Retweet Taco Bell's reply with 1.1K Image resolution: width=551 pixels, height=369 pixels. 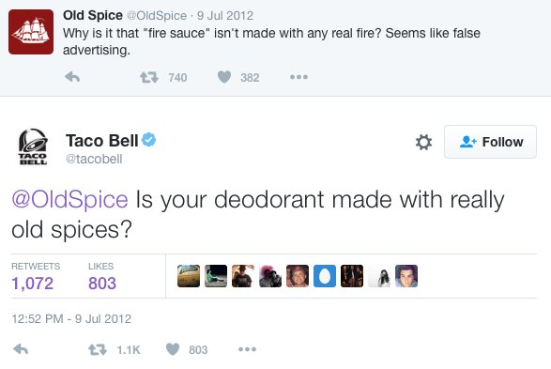[x=98, y=349]
